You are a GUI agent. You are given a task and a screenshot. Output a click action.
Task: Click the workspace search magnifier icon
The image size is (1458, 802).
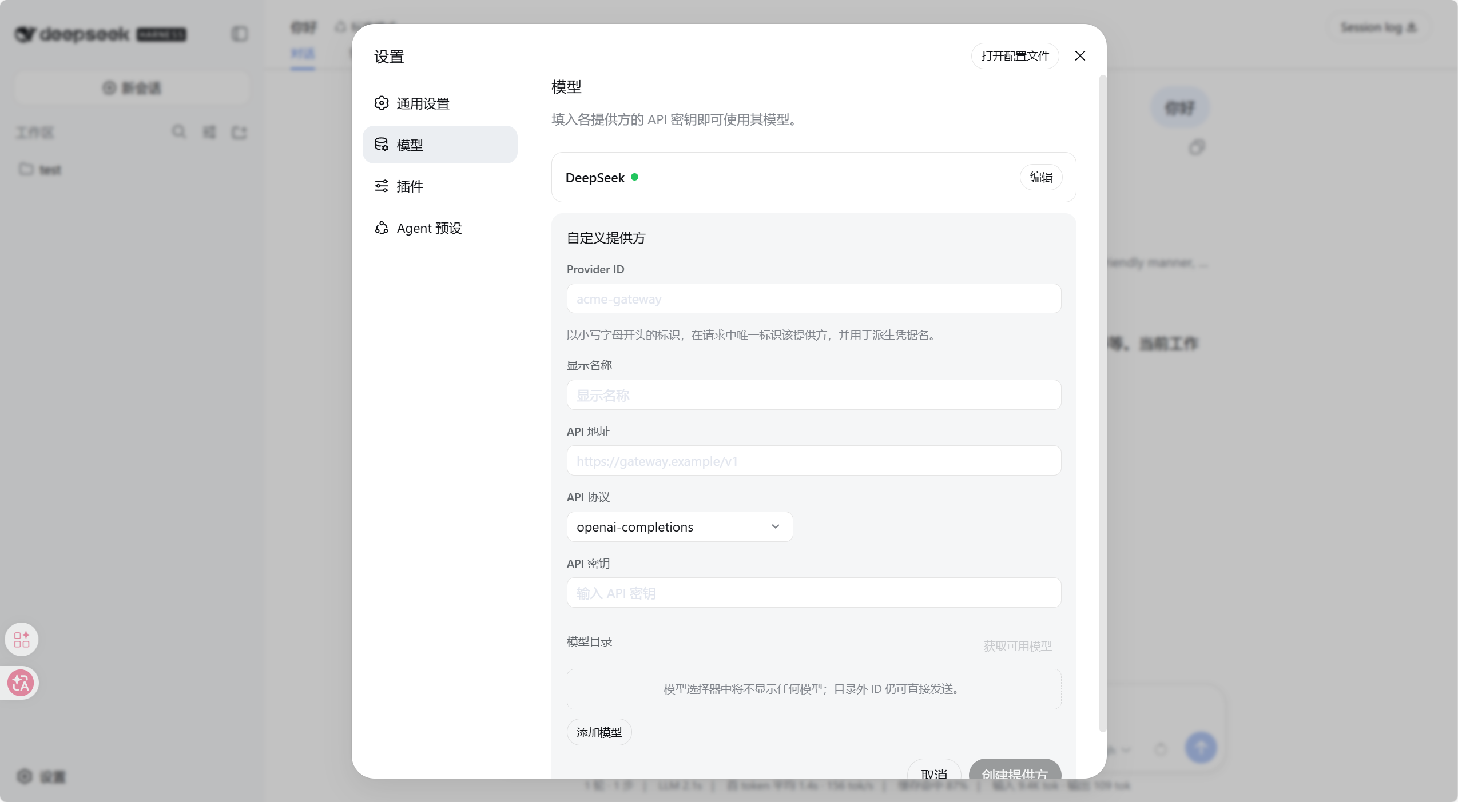(179, 132)
